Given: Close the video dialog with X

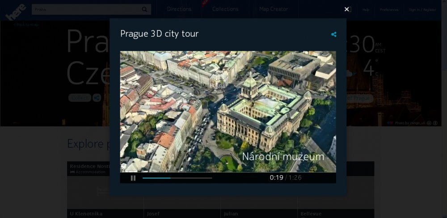Looking at the screenshot, I should (x=346, y=9).
